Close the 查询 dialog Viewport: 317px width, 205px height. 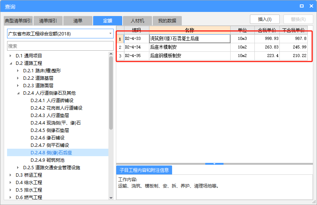[311, 6]
